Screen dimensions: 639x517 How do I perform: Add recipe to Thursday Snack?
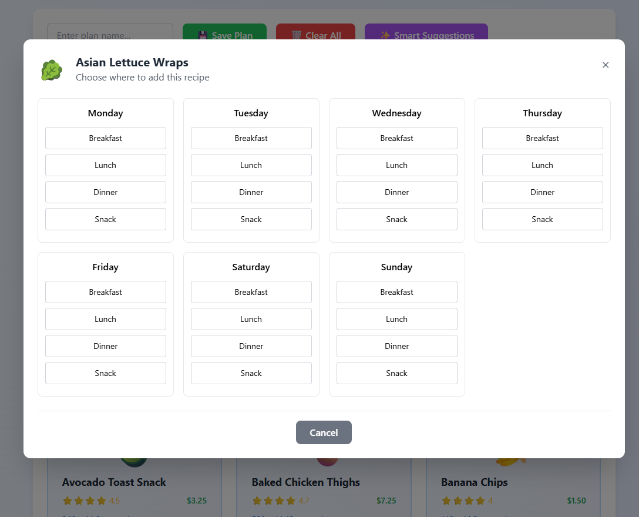click(x=543, y=219)
